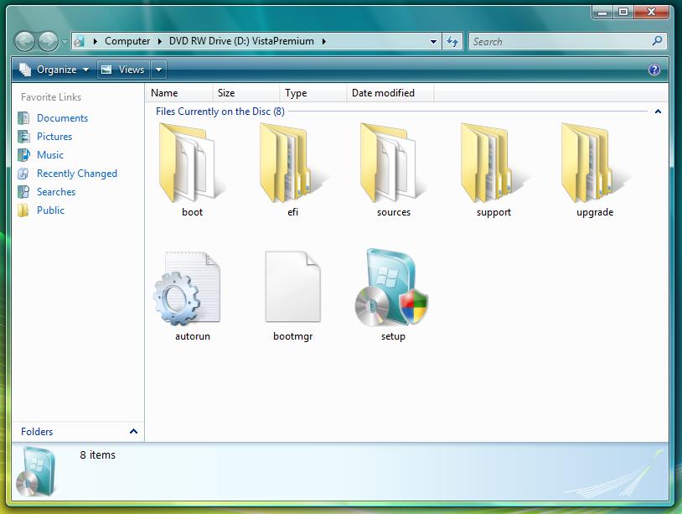Screen dimensions: 682x514
Task: Click the boot folder name label
Action: tap(192, 212)
